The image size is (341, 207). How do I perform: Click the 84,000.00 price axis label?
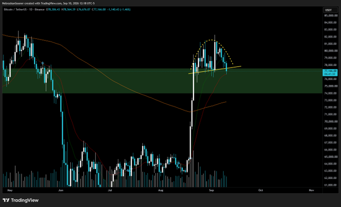330,22
